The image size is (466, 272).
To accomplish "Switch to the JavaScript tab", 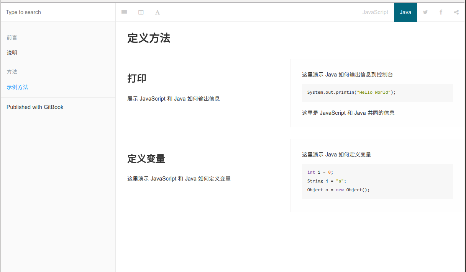I will coord(375,12).
